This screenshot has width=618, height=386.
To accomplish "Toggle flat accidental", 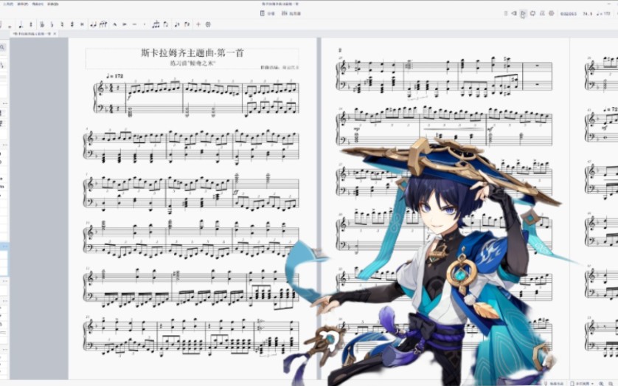I will (52, 24).
